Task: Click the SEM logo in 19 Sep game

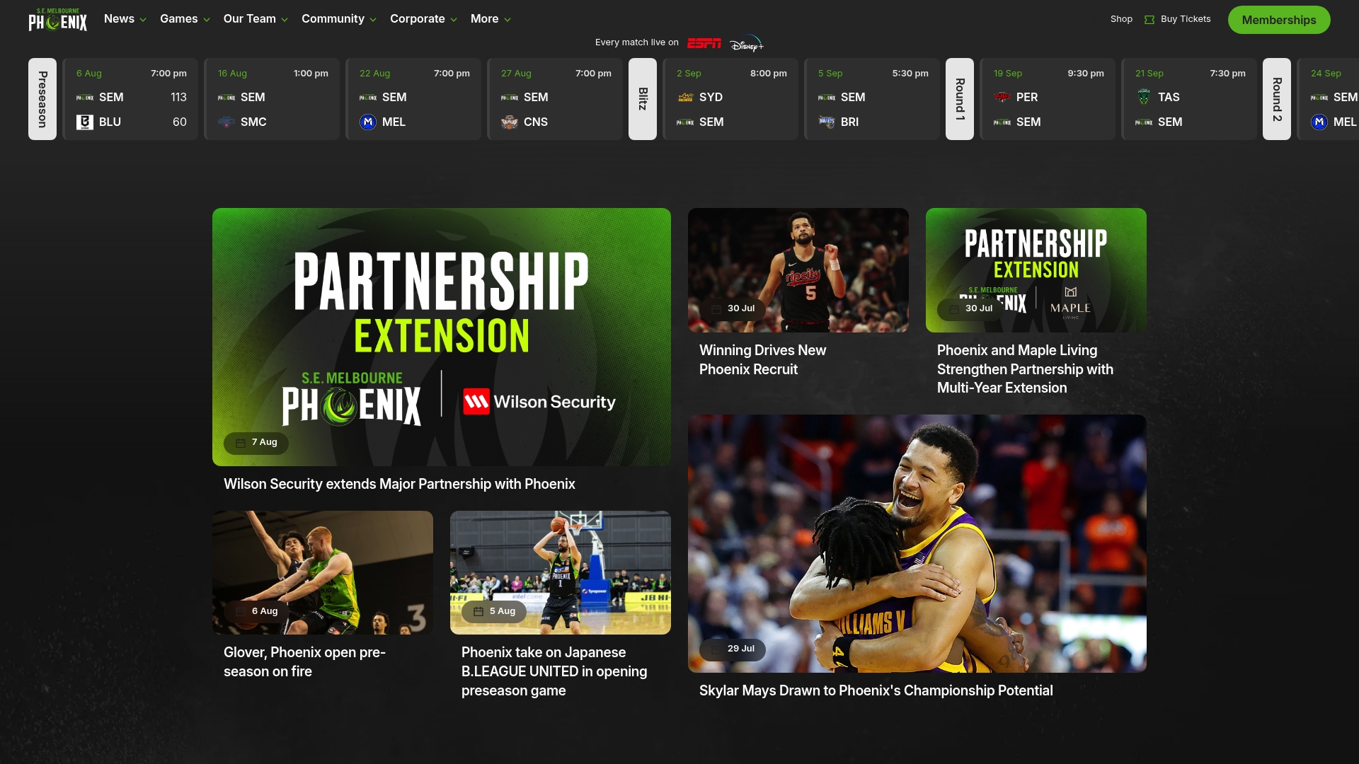Action: coord(1002,122)
